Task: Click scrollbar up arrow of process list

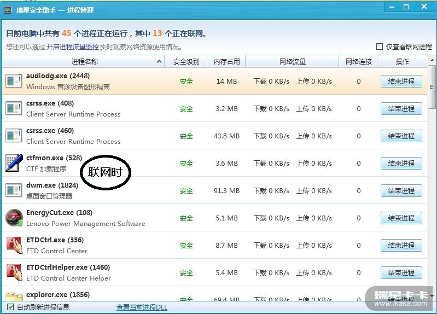Action: 432,60
